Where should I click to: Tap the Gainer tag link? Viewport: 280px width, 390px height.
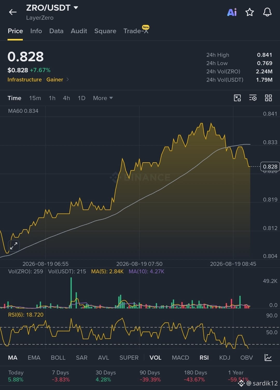click(55, 80)
